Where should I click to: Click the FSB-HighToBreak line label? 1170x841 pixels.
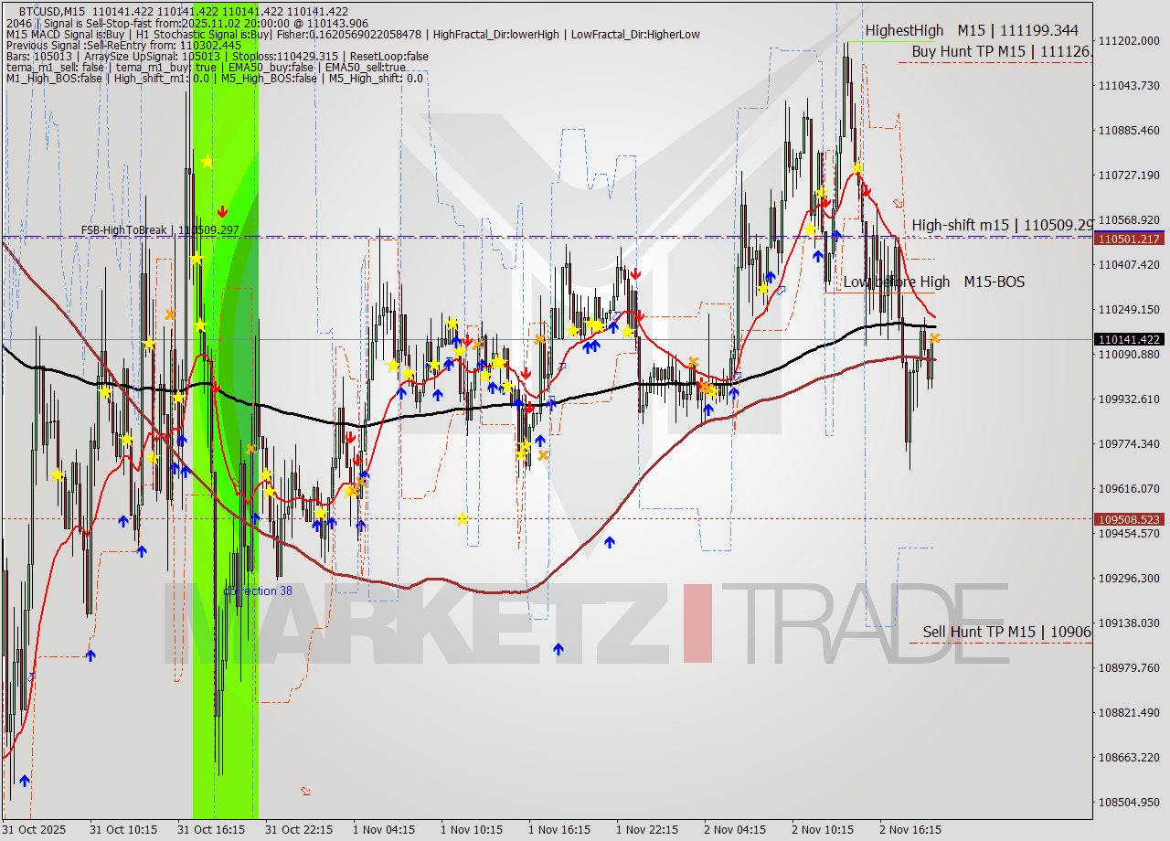(x=160, y=230)
